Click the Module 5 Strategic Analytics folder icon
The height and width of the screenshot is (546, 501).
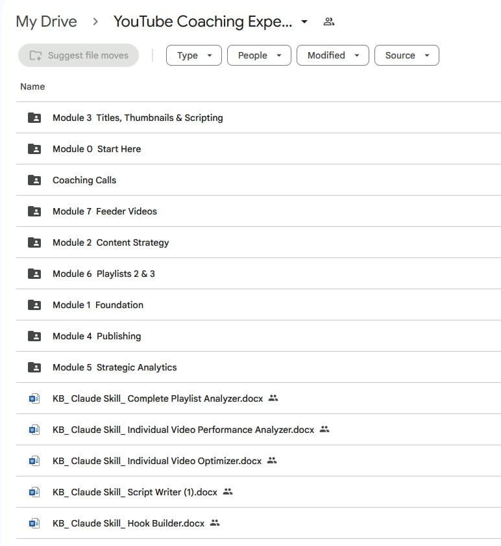pyautogui.click(x=34, y=367)
